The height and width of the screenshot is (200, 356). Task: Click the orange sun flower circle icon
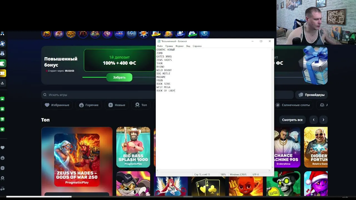click(144, 34)
